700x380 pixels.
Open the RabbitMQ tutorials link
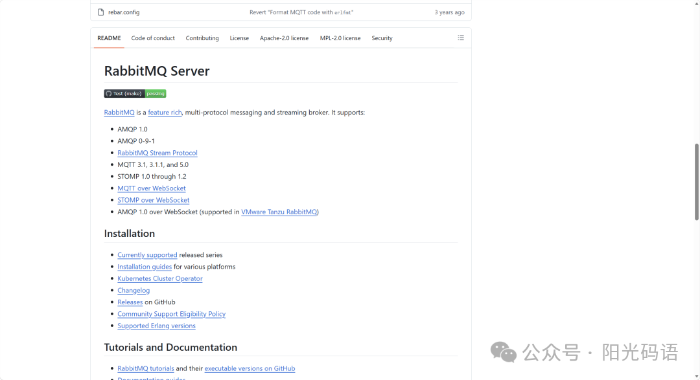[146, 368]
